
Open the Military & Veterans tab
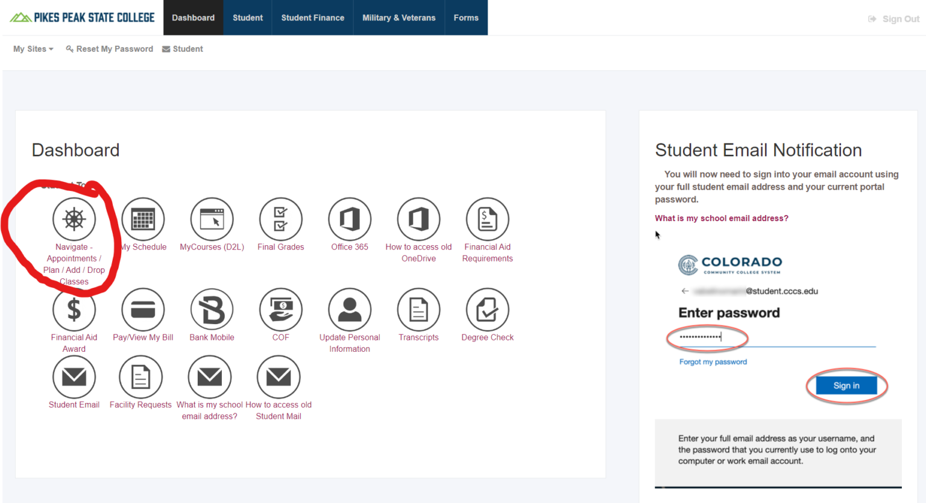click(398, 17)
